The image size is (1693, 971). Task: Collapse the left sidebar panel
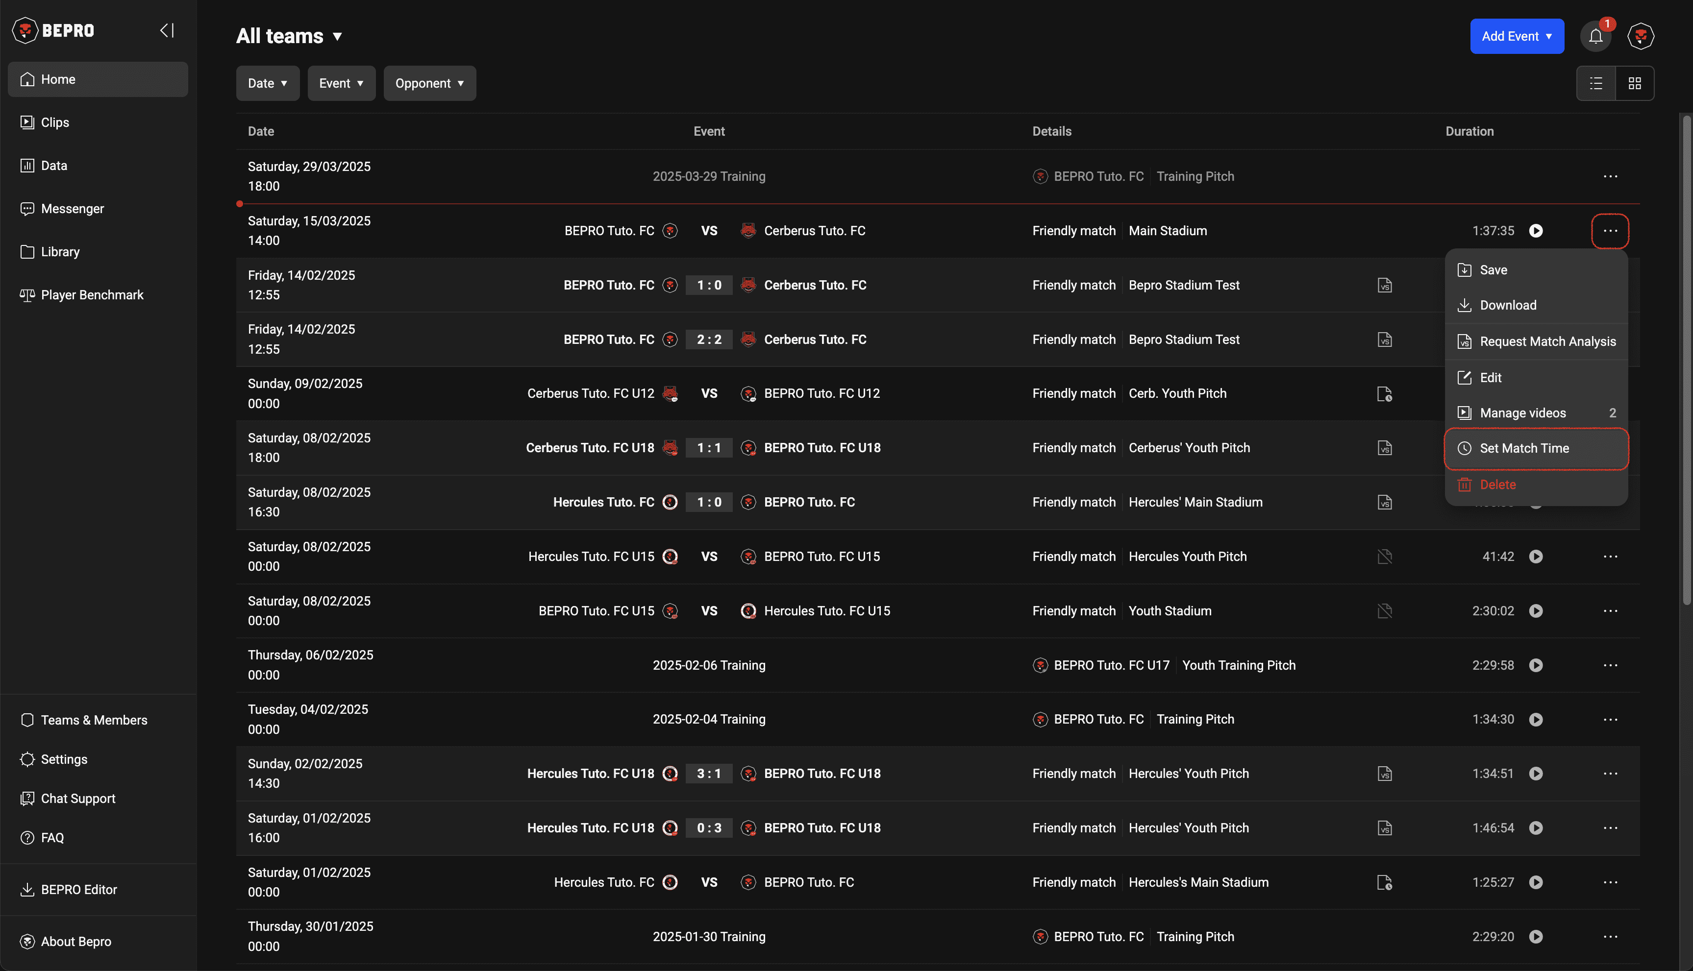[167, 31]
